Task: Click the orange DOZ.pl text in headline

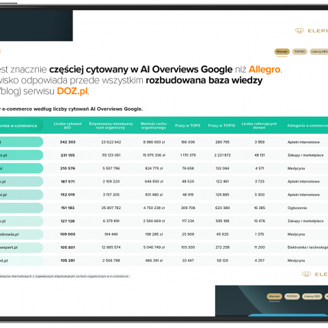Action: click(72, 91)
